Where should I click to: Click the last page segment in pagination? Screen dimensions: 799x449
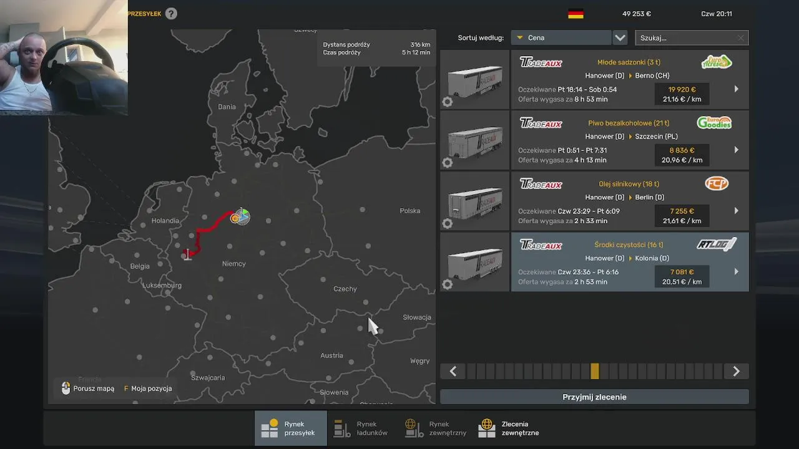coord(717,371)
